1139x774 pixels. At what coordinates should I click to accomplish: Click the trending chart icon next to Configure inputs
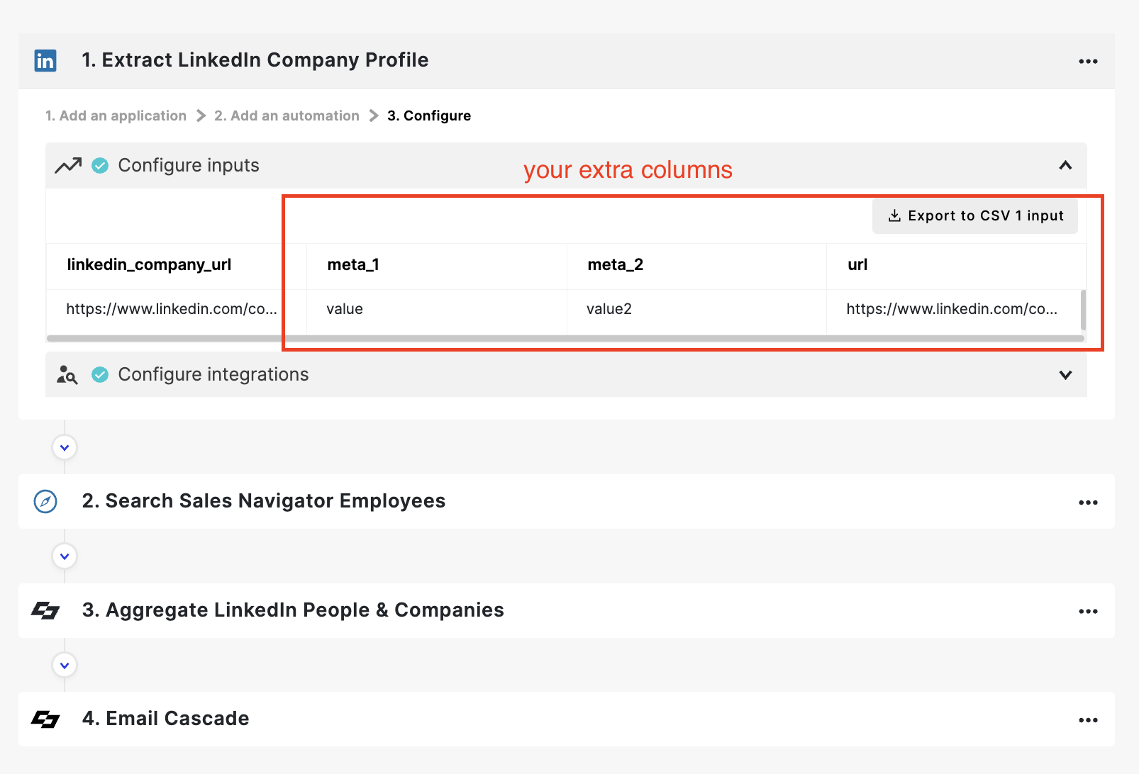tap(69, 166)
